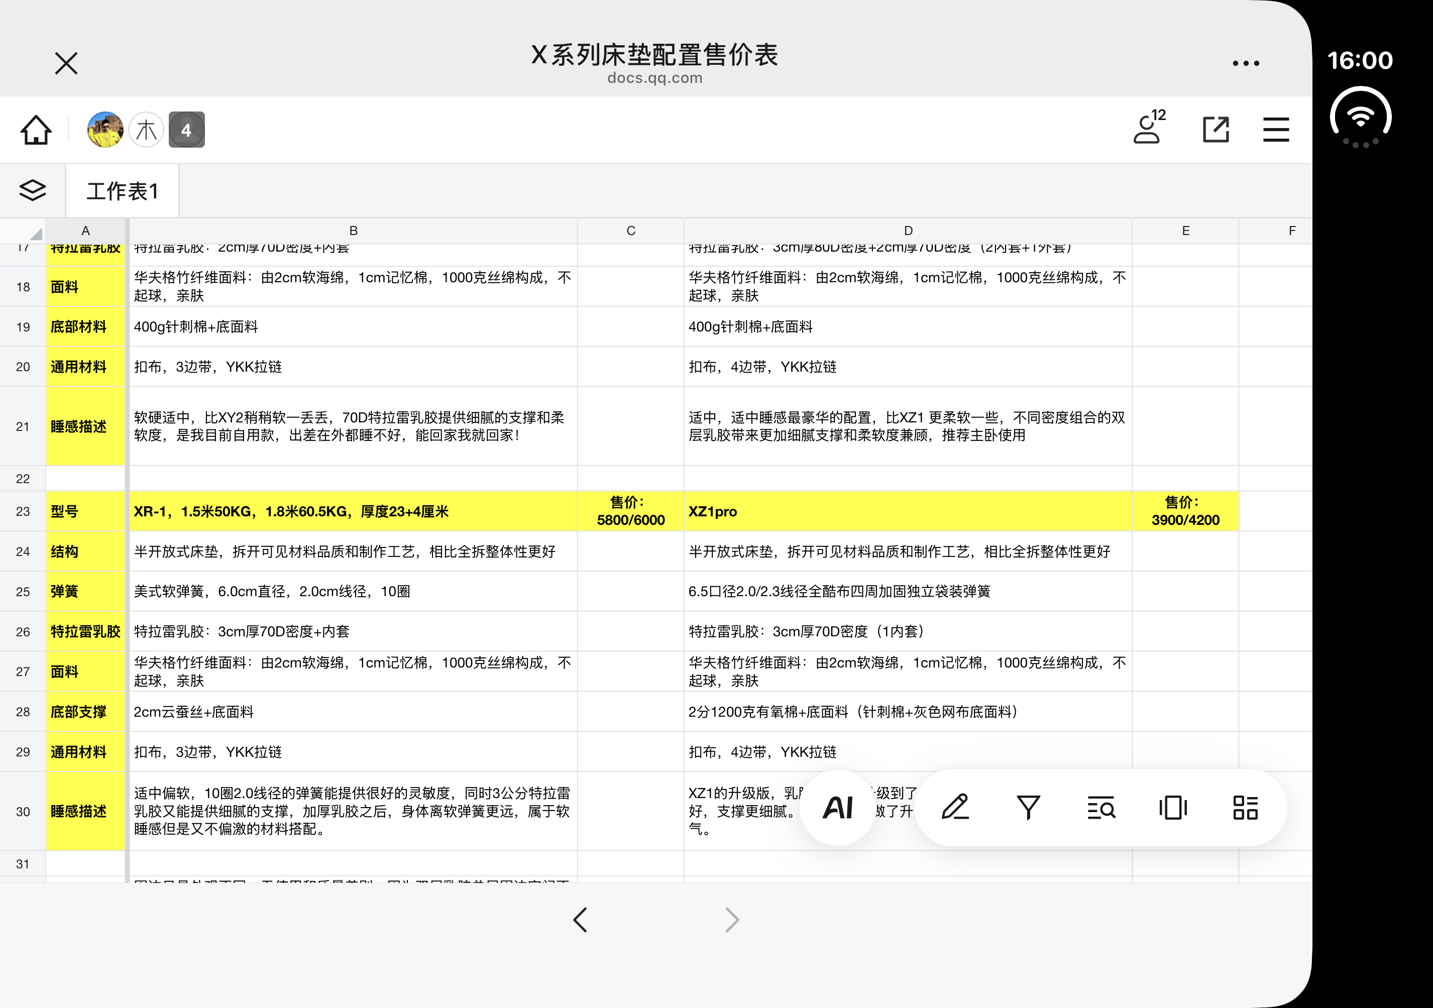Tap the share/export icon
1433x1008 pixels.
1216,130
